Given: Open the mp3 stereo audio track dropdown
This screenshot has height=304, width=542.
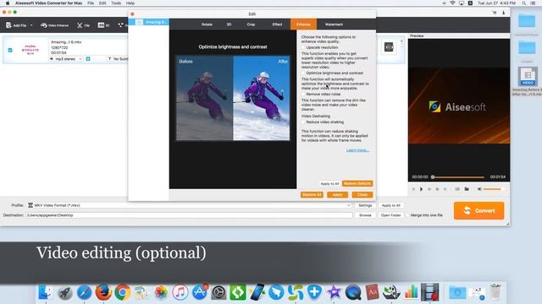Looking at the screenshot, I should pos(66,59).
